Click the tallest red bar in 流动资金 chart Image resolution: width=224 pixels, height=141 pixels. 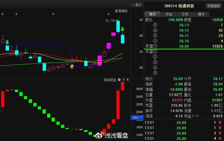tap(118, 105)
